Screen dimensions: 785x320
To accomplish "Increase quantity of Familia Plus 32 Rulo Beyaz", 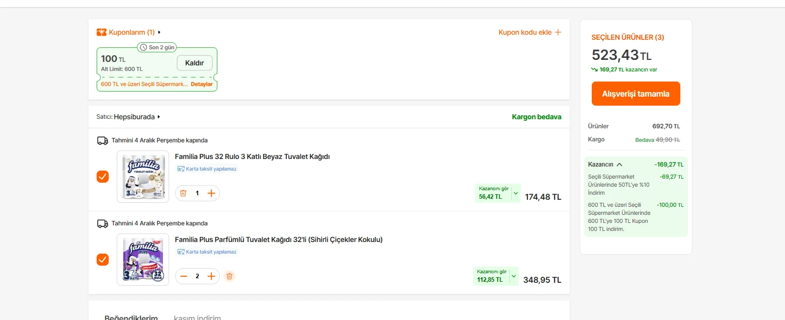I will click(x=211, y=193).
